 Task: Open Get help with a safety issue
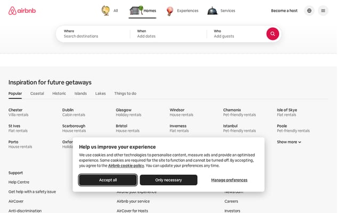(x=32, y=192)
